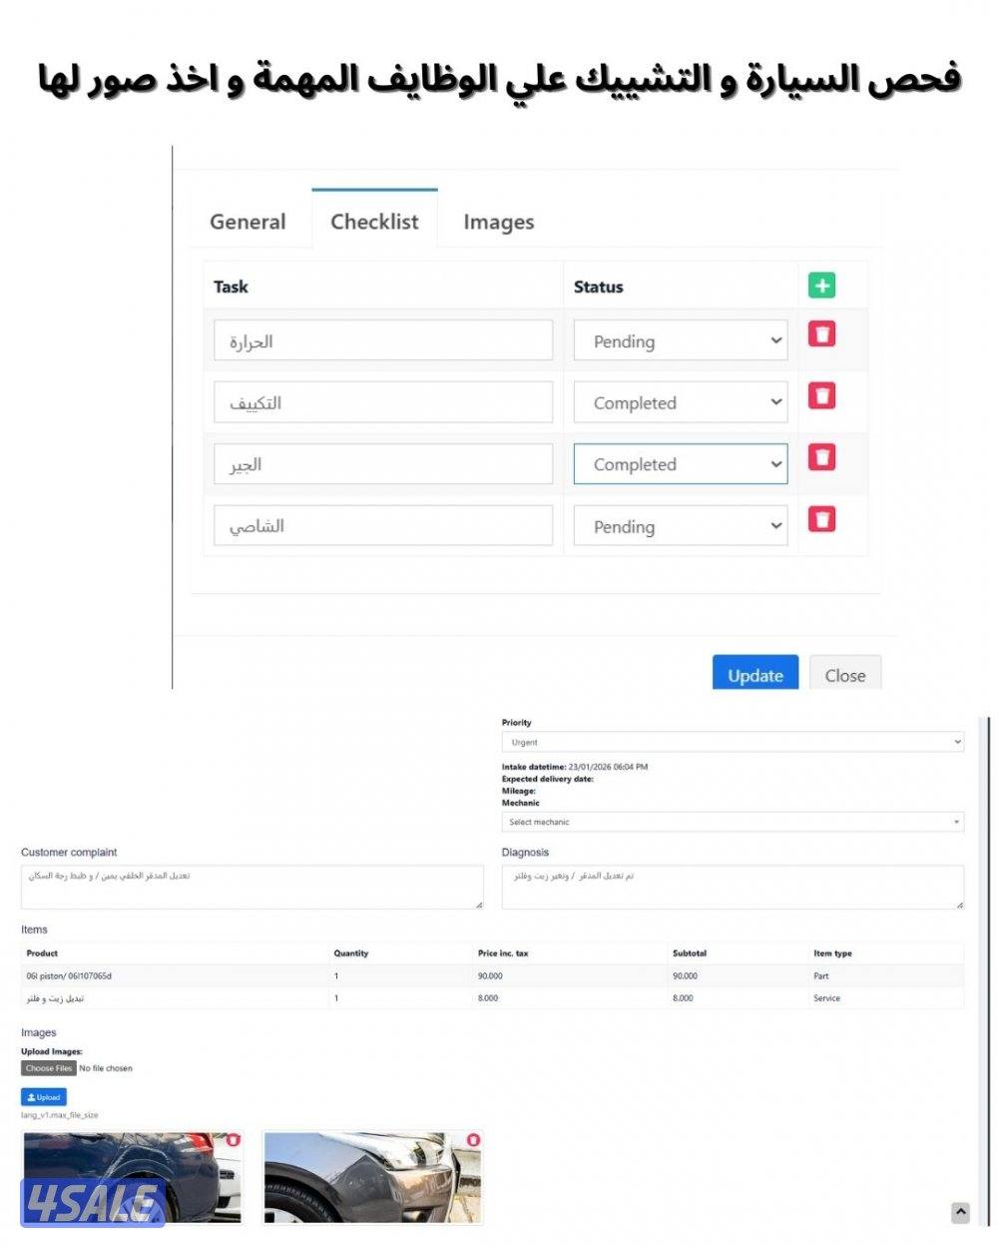Click into the Customer complaint text area

point(251,887)
